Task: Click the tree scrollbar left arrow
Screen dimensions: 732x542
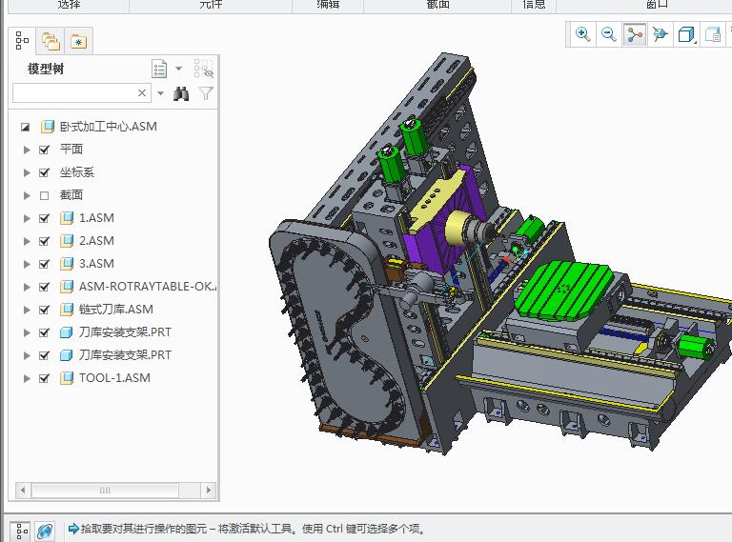Action: click(23, 491)
